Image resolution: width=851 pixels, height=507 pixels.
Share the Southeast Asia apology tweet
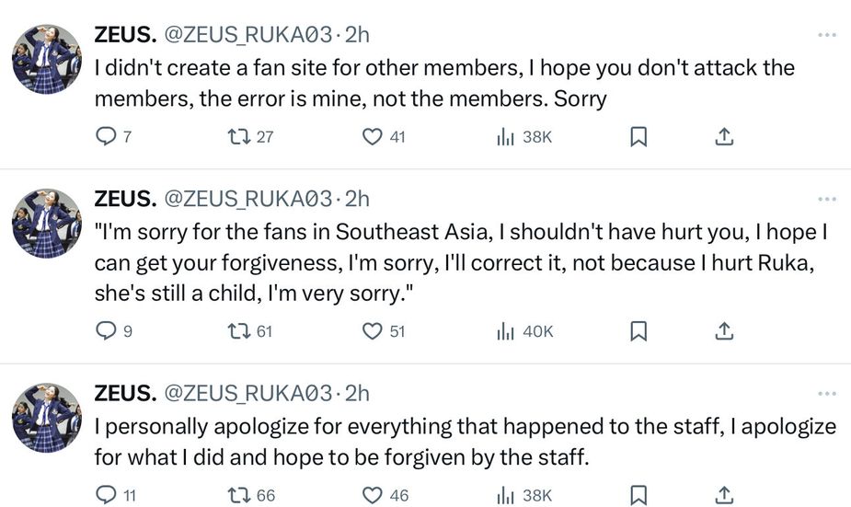724,331
